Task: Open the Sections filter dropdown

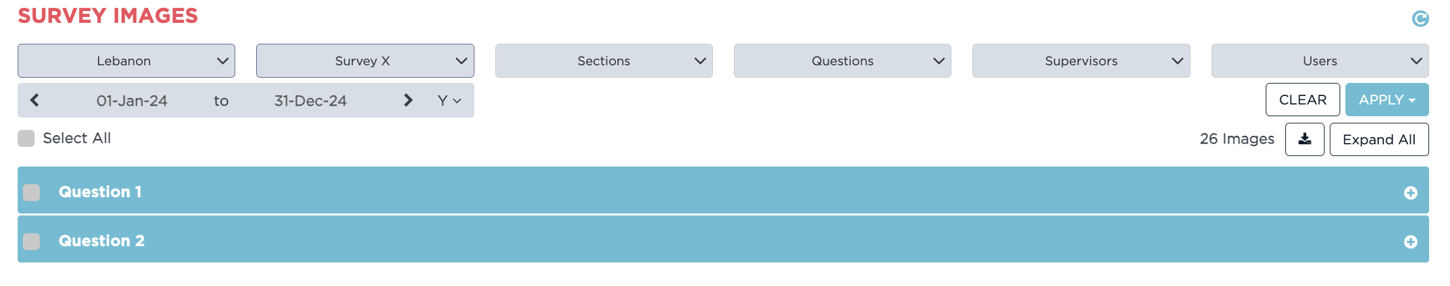Action: (x=604, y=61)
